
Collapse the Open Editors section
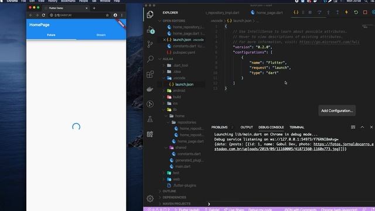click(173, 21)
